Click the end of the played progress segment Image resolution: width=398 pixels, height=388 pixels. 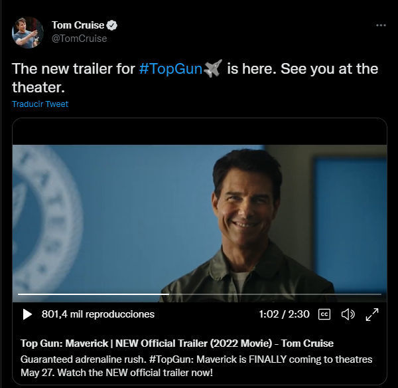pyautogui.click(x=168, y=294)
